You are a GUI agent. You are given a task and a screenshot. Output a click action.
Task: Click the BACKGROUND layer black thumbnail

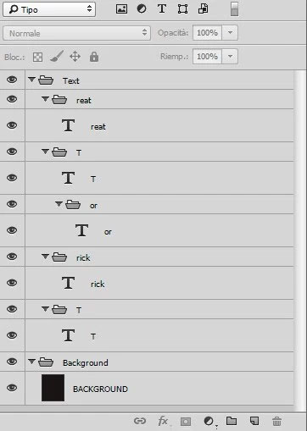pyautogui.click(x=53, y=388)
